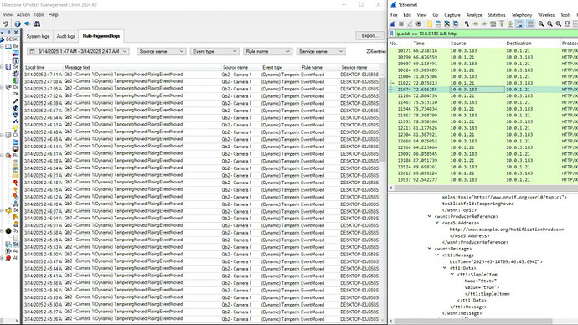Image resolution: width=578 pixels, height=325 pixels.
Task: Toggle Wireshark packet list colorization
Action: point(530,24)
